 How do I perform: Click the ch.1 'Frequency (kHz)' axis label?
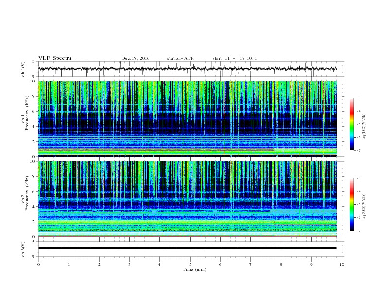coord(27,113)
